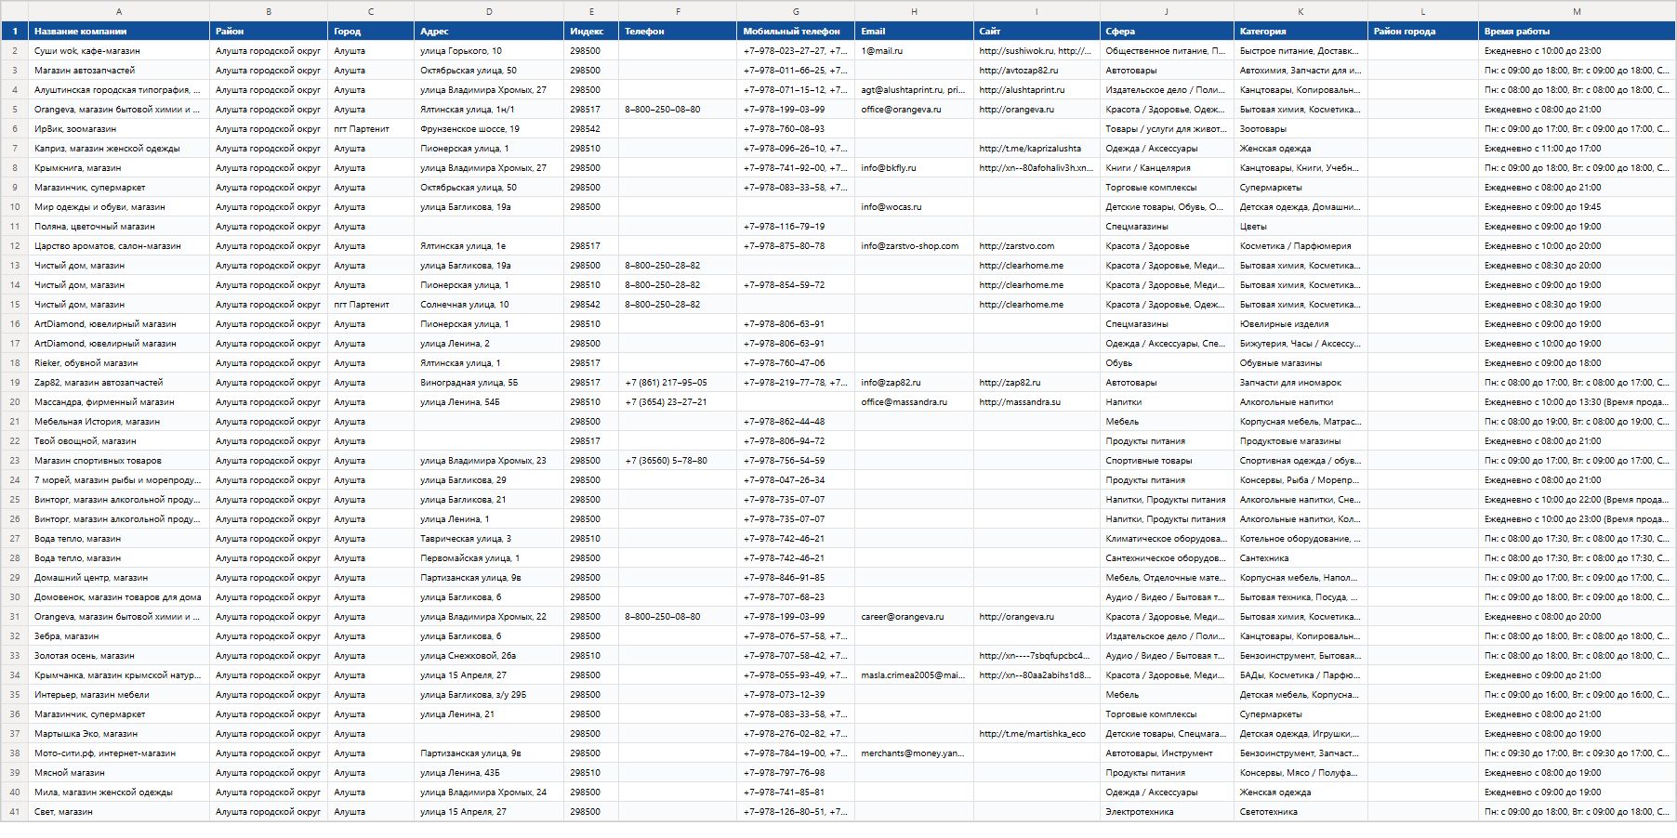Select column M header
The height and width of the screenshot is (838, 1677).
[1577, 11]
